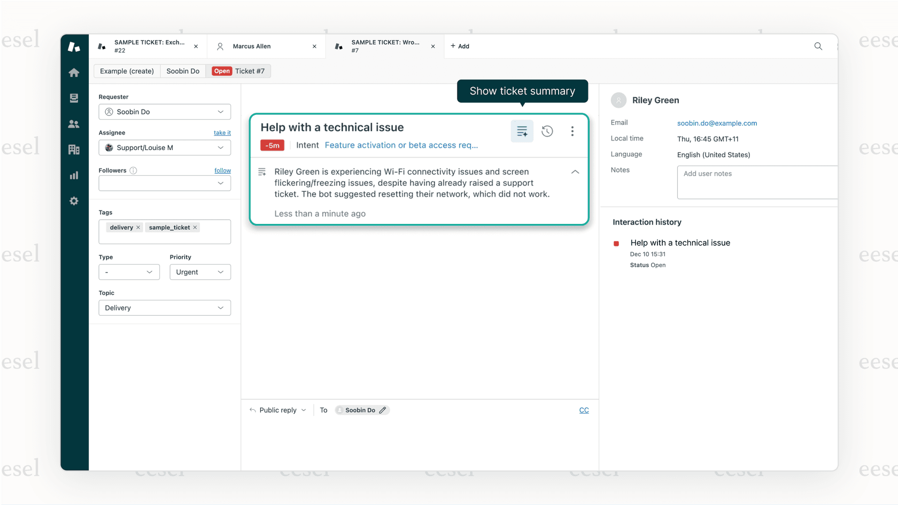Select the tickets/views icon in the sidebar
The height and width of the screenshot is (505, 898).
pos(74,98)
